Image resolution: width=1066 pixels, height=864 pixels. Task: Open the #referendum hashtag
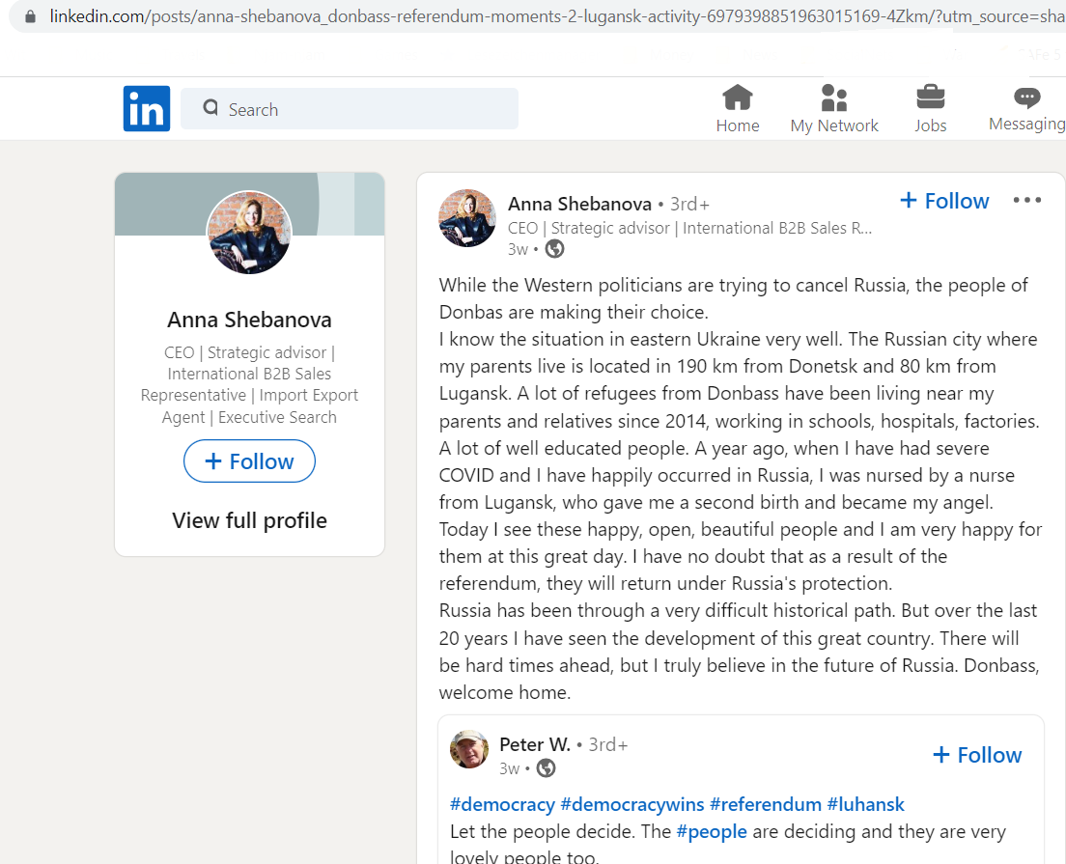(766, 804)
